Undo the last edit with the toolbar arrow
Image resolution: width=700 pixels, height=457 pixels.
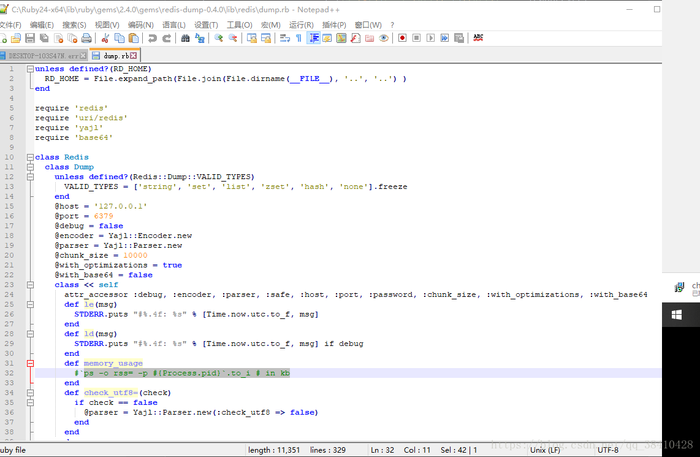[152, 39]
